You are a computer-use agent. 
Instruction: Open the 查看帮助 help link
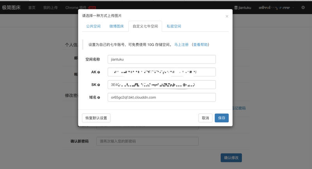[x=200, y=44]
